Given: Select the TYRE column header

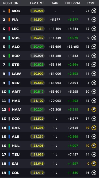Looking at the screenshot, I should coord(91,3).
